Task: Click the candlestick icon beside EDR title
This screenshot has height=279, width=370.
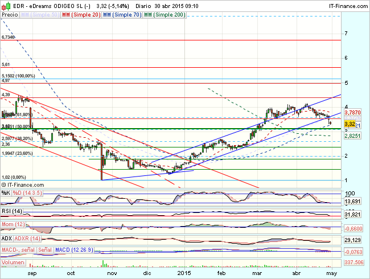Action: pos(6,6)
